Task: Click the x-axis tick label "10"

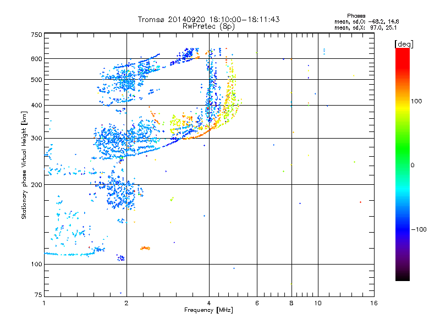Action: point(318,303)
